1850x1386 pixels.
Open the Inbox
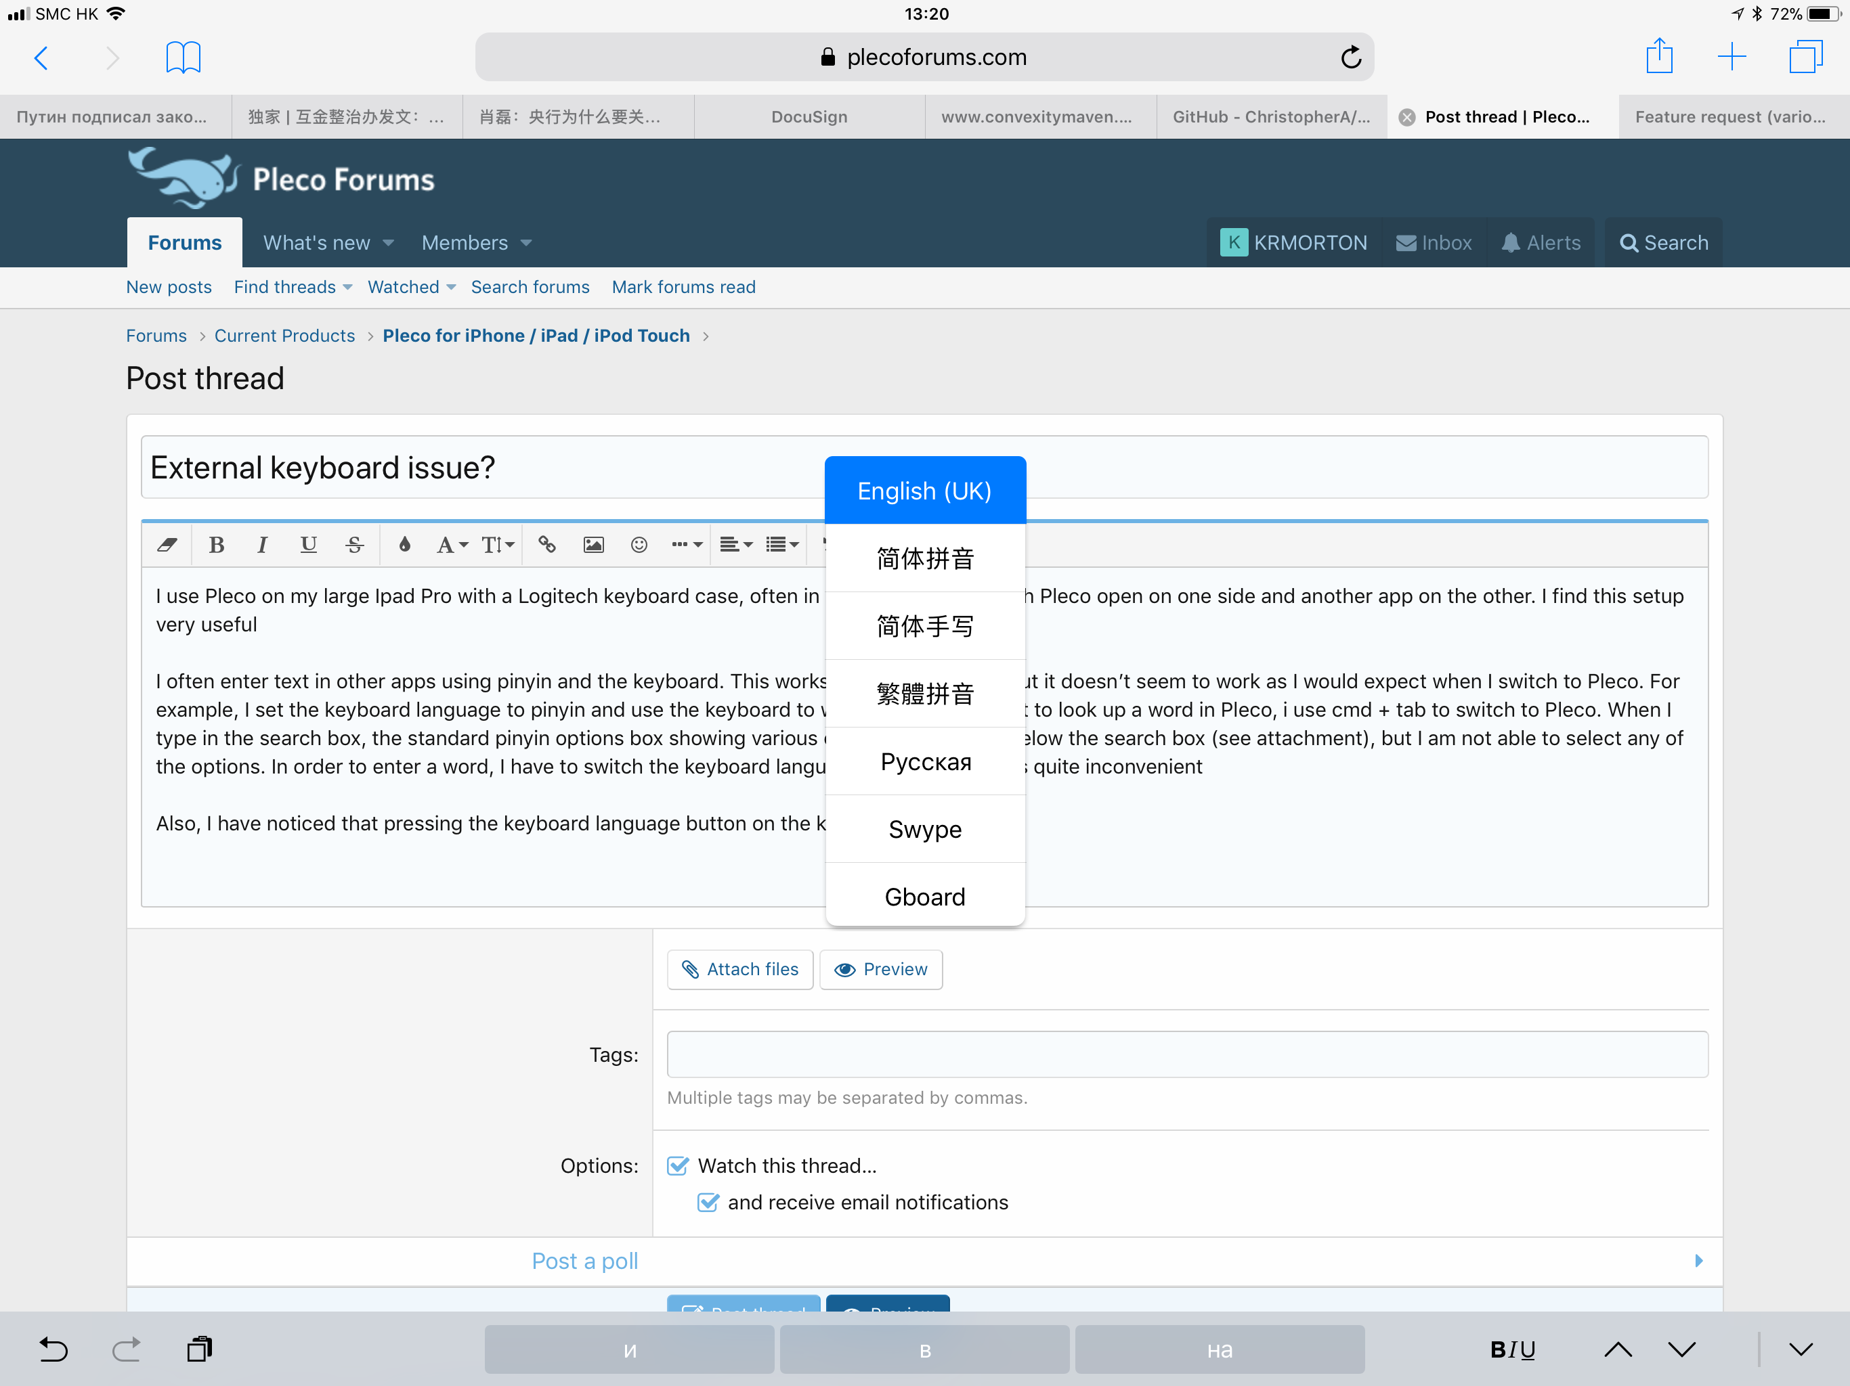click(1434, 242)
